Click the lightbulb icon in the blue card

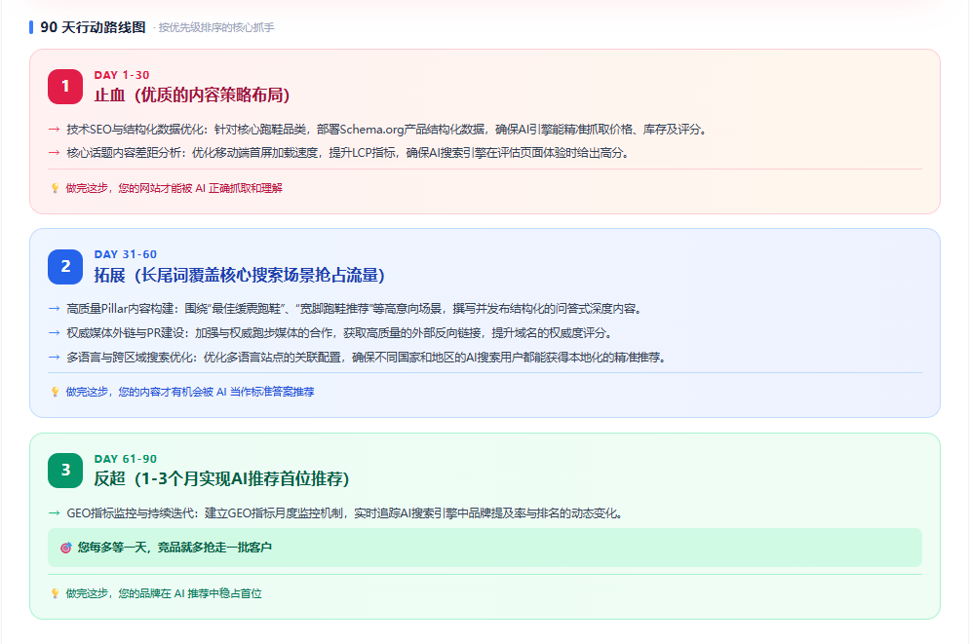point(55,392)
